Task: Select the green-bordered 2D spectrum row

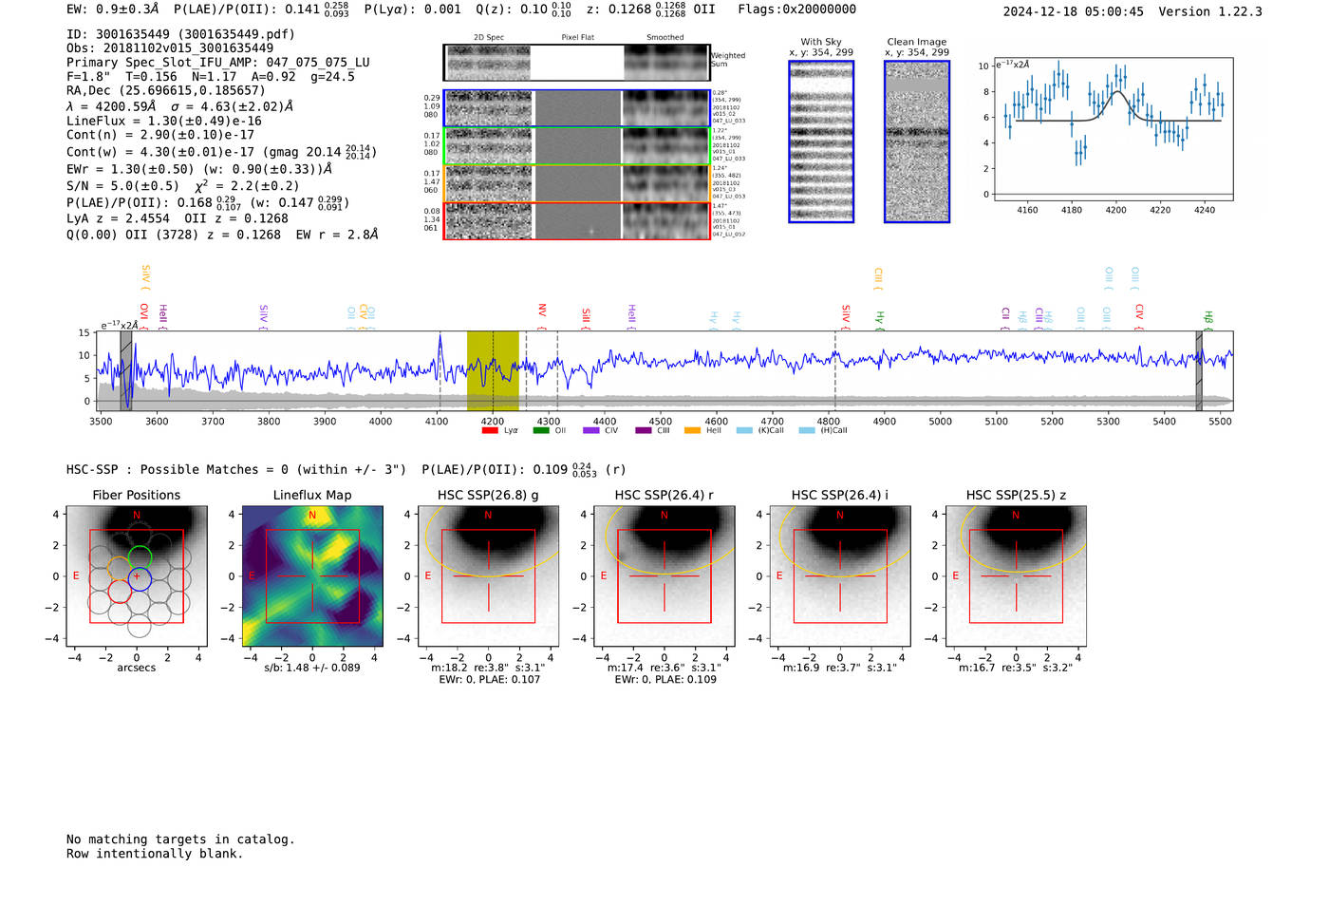Action: point(576,146)
